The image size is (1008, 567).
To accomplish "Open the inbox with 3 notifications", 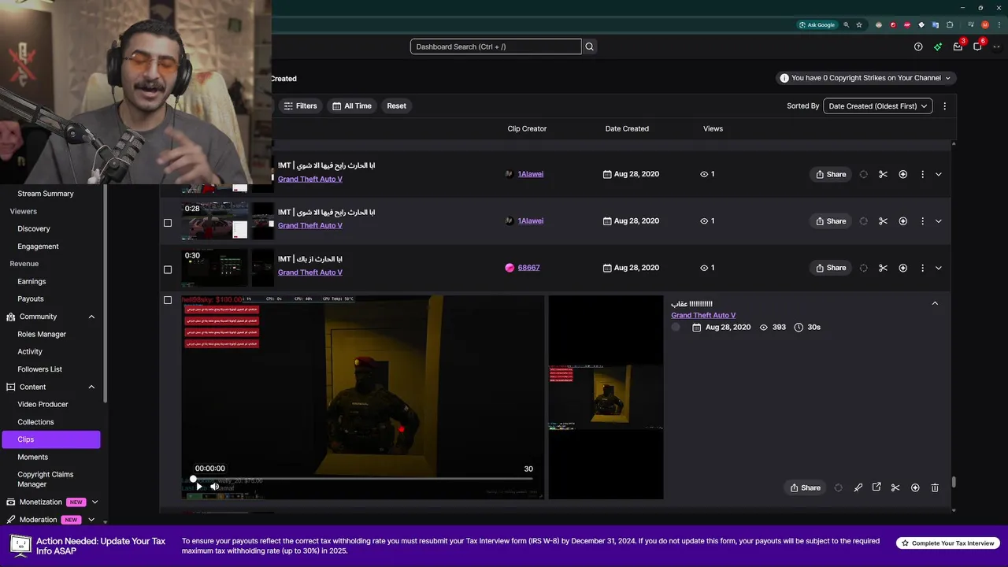I will click(x=958, y=46).
